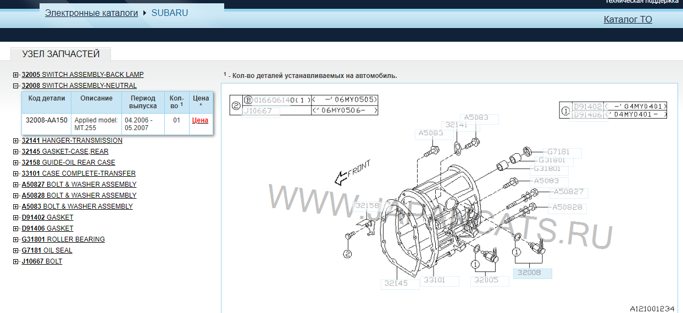Viewport: 683px width, 313px height.
Task: Select the A50827 label in the diagram
Action: click(x=569, y=192)
